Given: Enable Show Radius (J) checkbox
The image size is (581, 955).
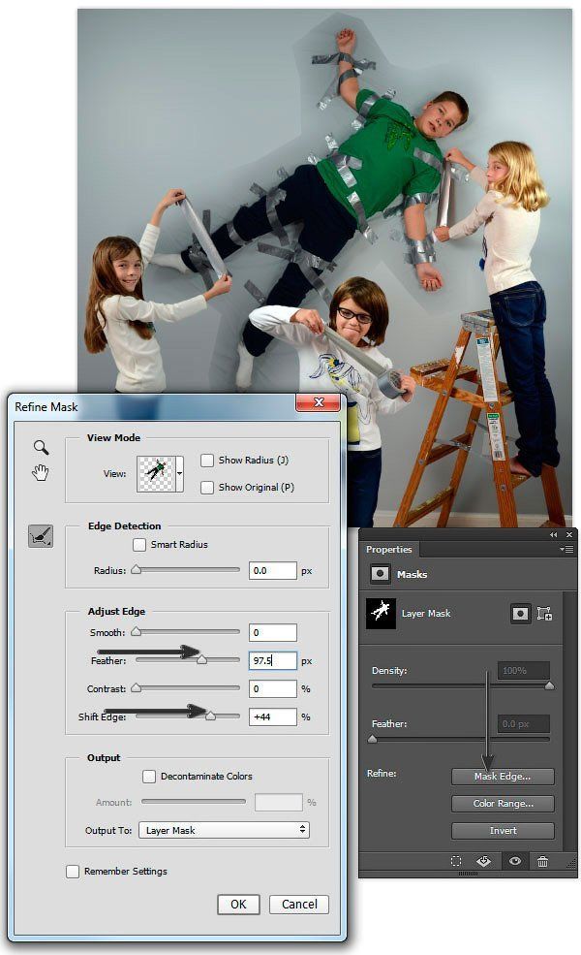Looking at the screenshot, I should pyautogui.click(x=207, y=460).
